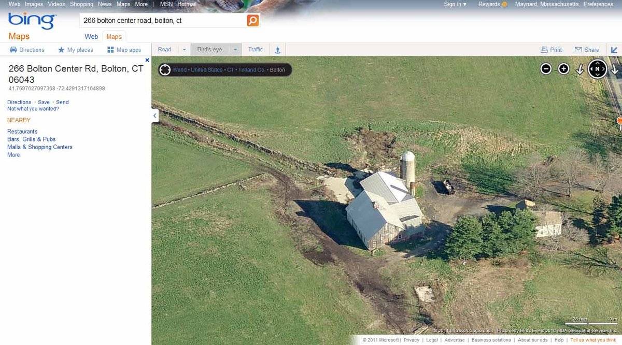622x345 pixels.
Task: Open the Directions pane
Action: [27, 49]
